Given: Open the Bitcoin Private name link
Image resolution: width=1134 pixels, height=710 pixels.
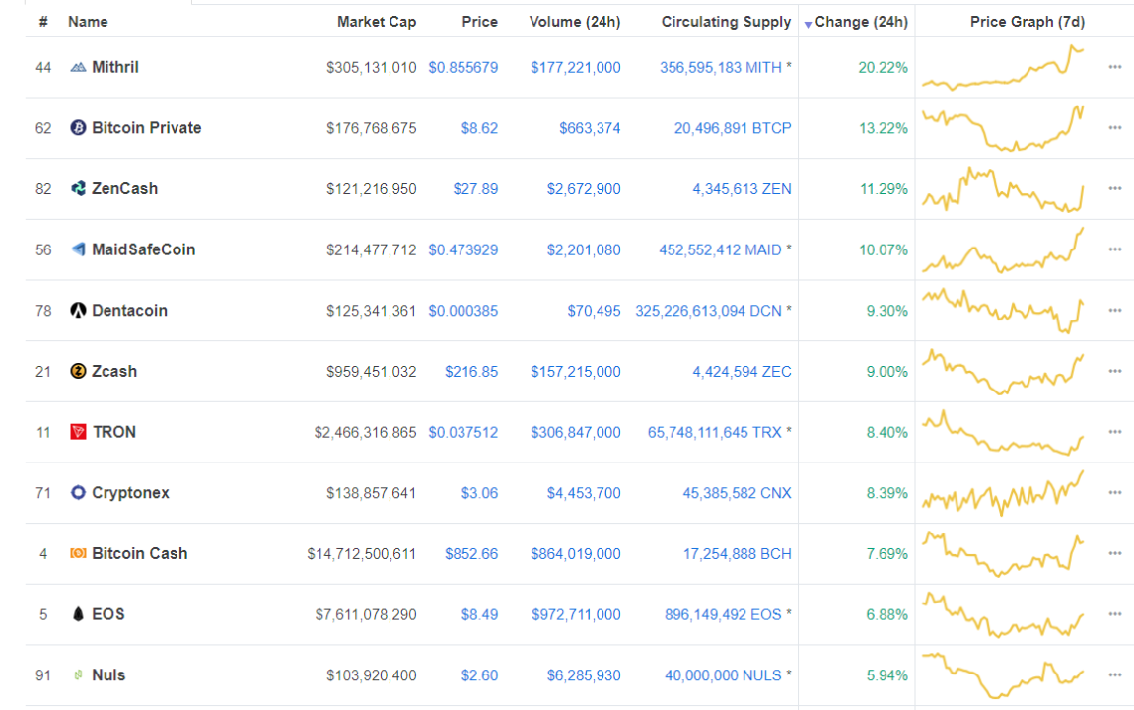Looking at the screenshot, I should pos(147,128).
